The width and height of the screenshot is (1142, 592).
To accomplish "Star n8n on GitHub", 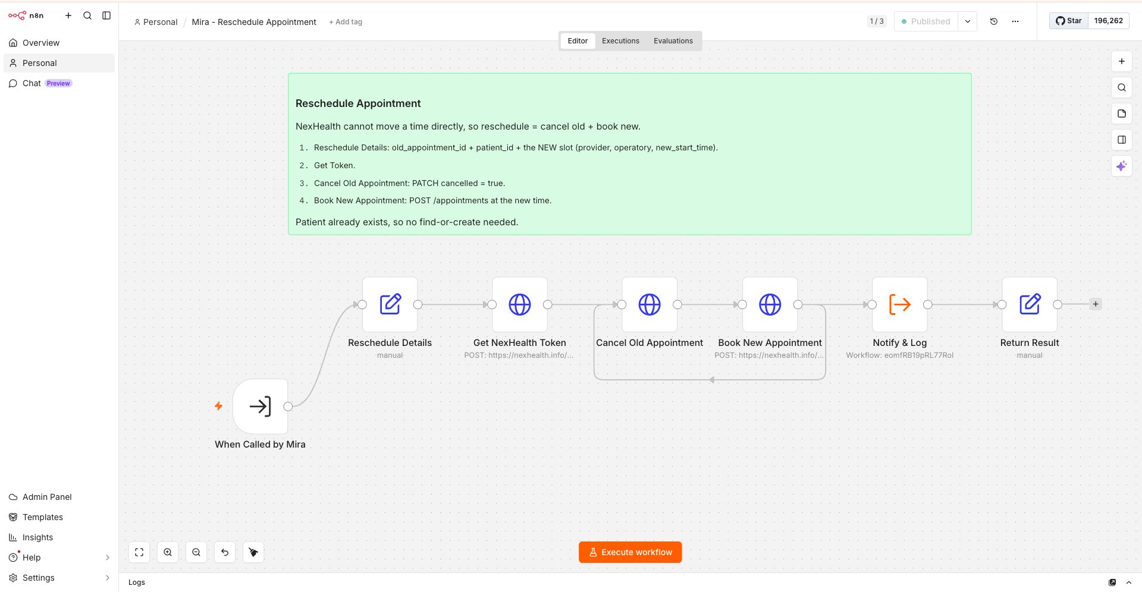I will point(1069,21).
